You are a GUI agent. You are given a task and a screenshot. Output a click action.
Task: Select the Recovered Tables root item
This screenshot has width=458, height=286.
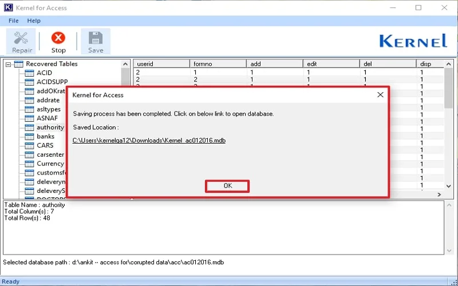(x=52, y=63)
